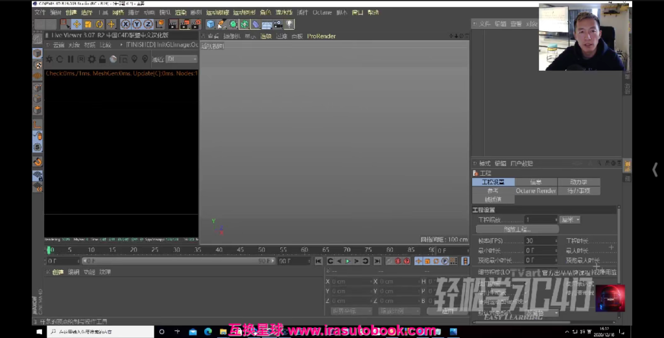
Task: Add a light object
Action: click(x=290, y=24)
